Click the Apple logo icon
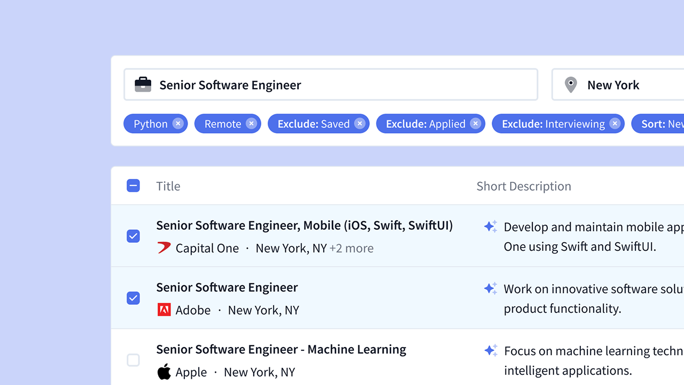This screenshot has width=684, height=385. click(164, 372)
